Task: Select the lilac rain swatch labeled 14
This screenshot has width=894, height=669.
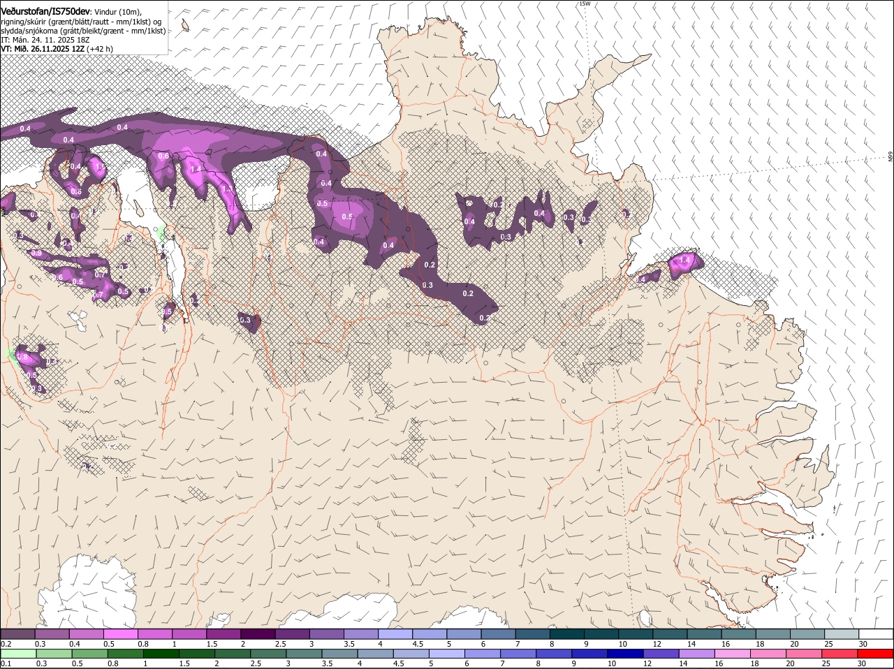Action: tap(697, 654)
